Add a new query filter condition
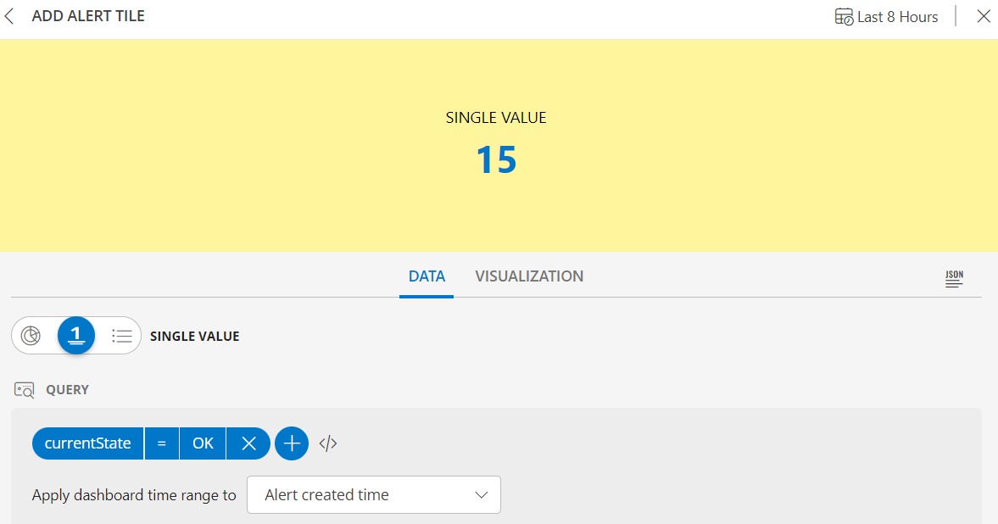The width and height of the screenshot is (998, 524). tap(291, 443)
